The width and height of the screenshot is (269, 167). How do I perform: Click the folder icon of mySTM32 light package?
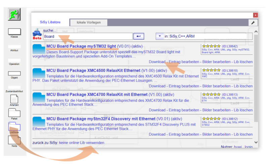[39, 49]
